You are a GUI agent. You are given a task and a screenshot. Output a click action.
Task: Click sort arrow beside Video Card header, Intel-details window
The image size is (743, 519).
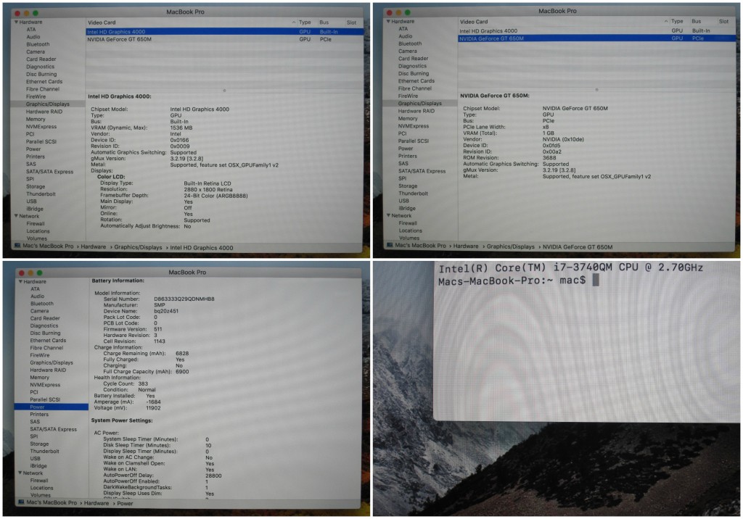click(x=294, y=22)
